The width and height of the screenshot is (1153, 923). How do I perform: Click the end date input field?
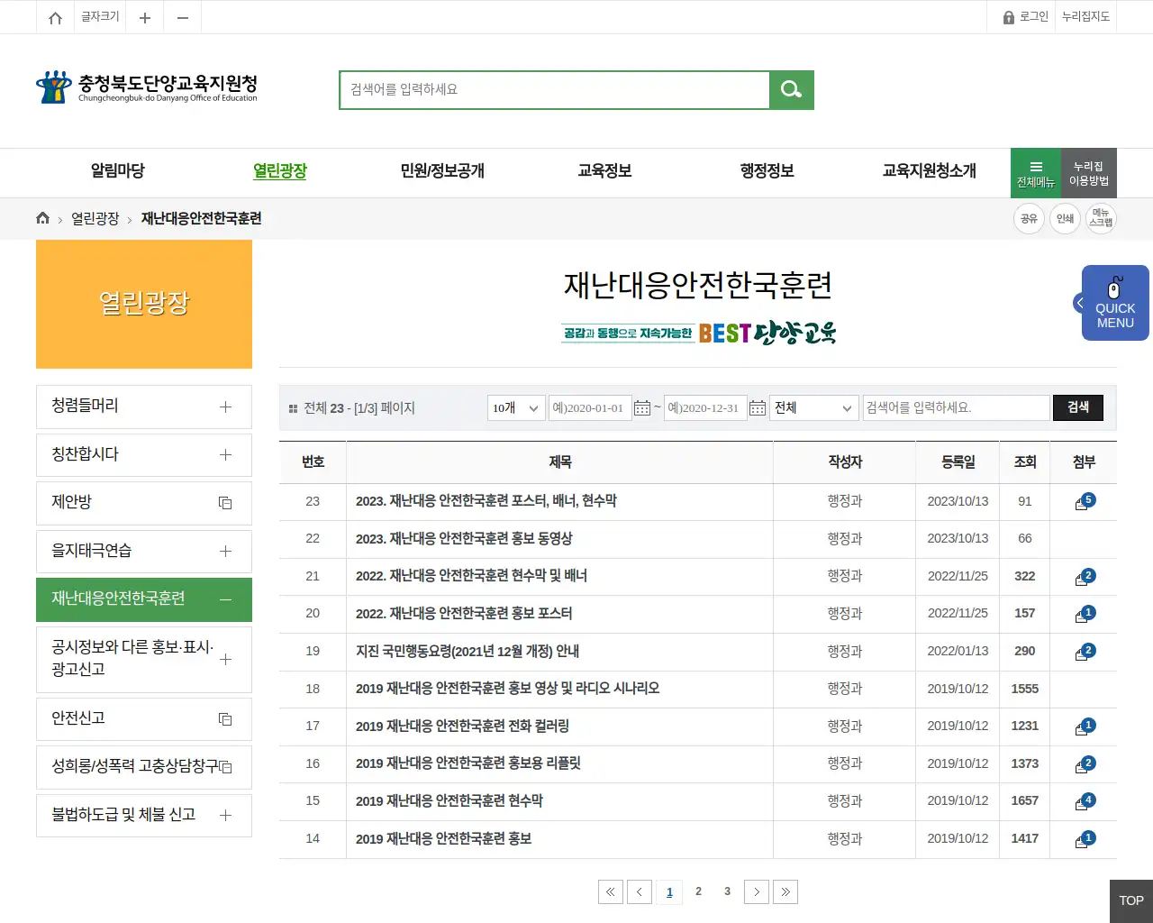pyautogui.click(x=705, y=408)
